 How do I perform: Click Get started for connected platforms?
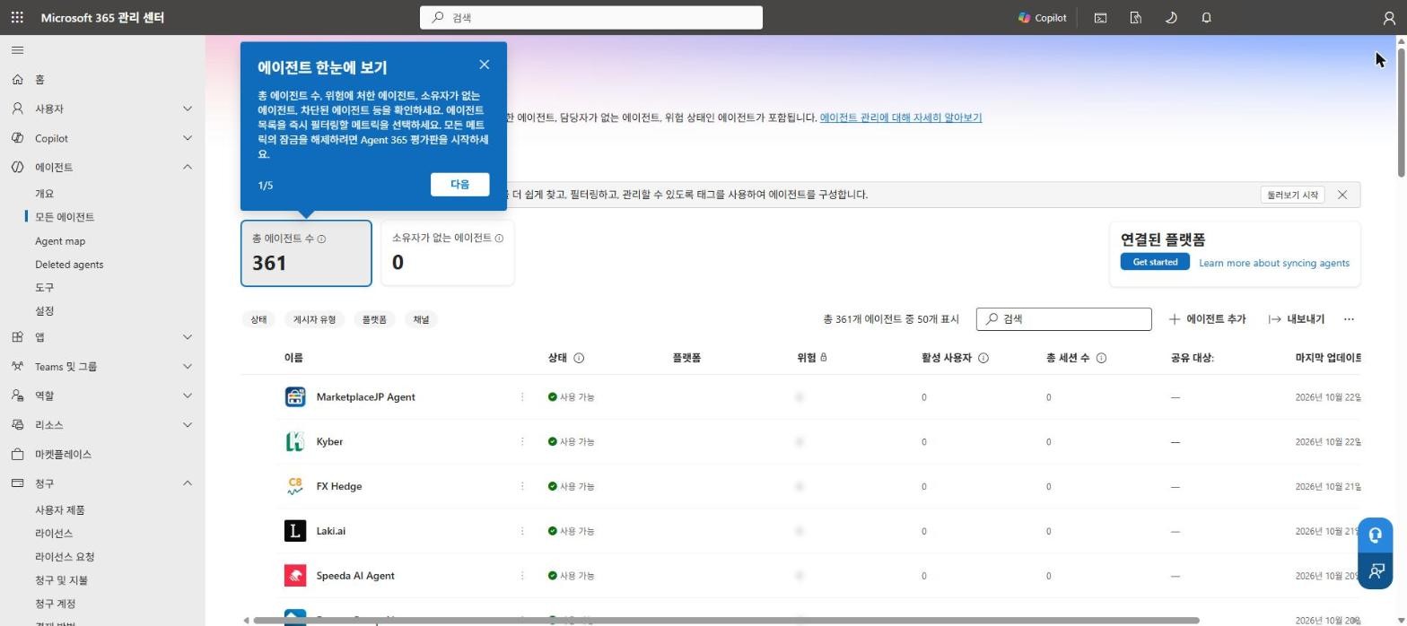(x=1155, y=262)
